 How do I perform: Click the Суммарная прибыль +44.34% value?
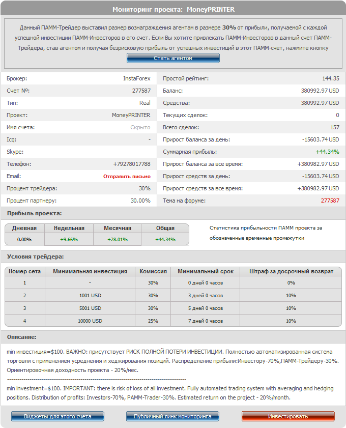(x=327, y=152)
